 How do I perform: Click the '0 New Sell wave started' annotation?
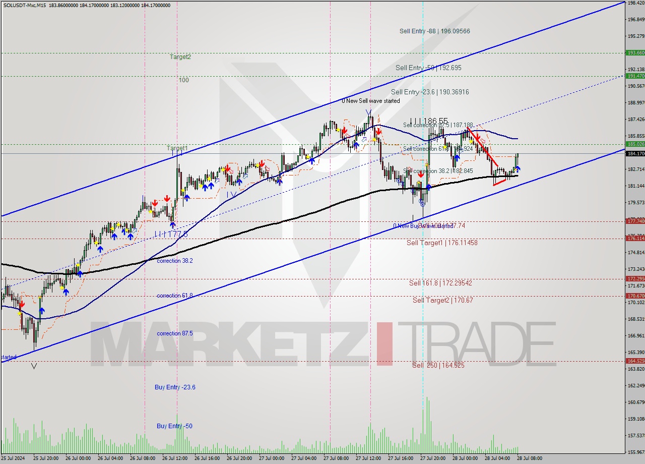pos(371,101)
